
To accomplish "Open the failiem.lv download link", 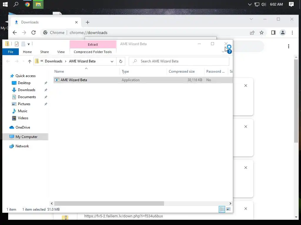I will point(123,216).
